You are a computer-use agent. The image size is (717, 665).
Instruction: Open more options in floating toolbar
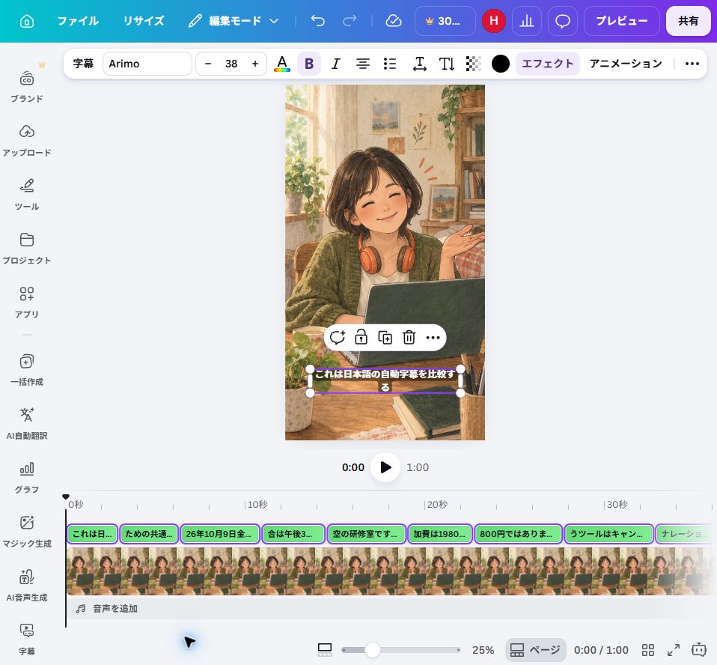click(x=433, y=338)
